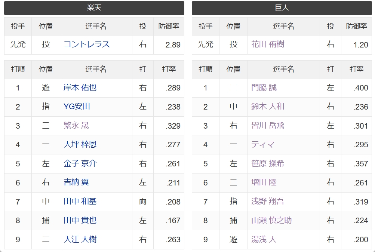Click 山瀬 慎之助 catcher name
Image resolution: width=375 pixels, height=252 pixels.
click(271, 221)
